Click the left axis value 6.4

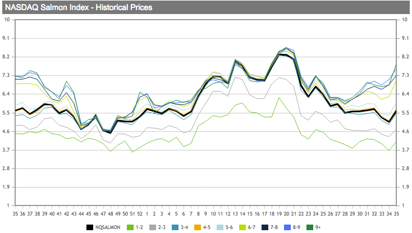[6, 94]
